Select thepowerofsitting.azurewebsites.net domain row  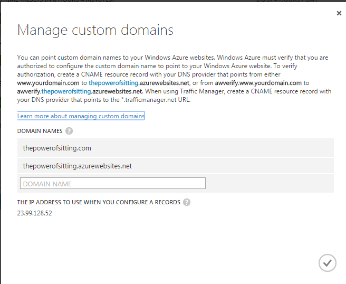click(x=176, y=166)
